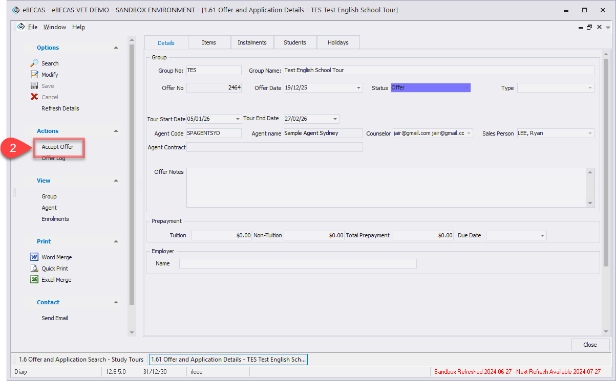Open the Offer and Application Search window tab

pyautogui.click(x=81, y=360)
